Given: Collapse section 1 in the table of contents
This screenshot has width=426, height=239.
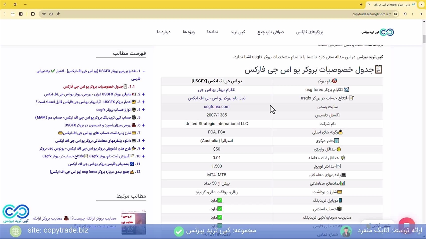Looking at the screenshot, I should pyautogui.click(x=143, y=71).
